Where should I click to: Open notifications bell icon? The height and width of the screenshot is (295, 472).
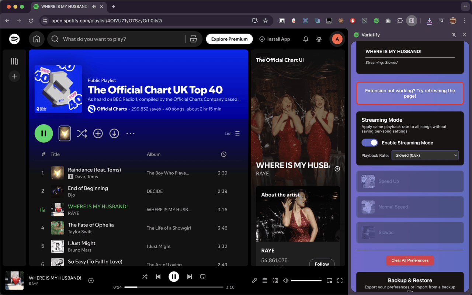point(306,39)
